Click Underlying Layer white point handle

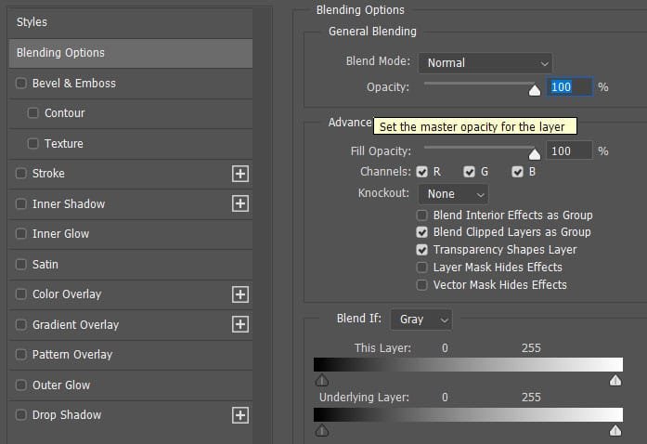coord(615,430)
